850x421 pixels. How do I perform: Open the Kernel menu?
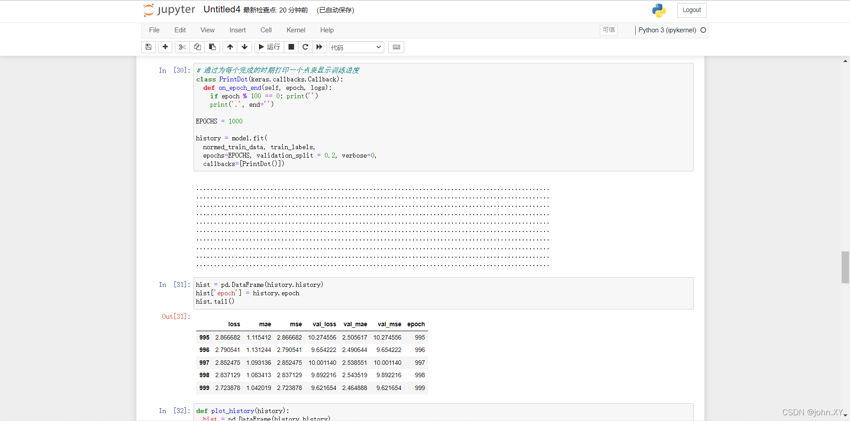pyautogui.click(x=296, y=30)
